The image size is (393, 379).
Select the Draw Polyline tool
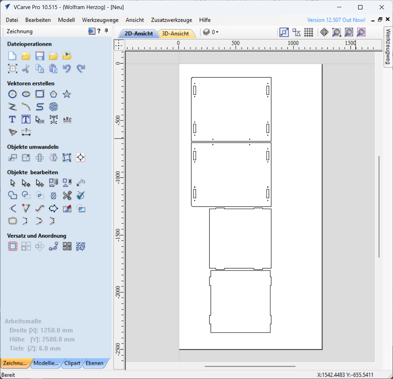[x=13, y=107]
